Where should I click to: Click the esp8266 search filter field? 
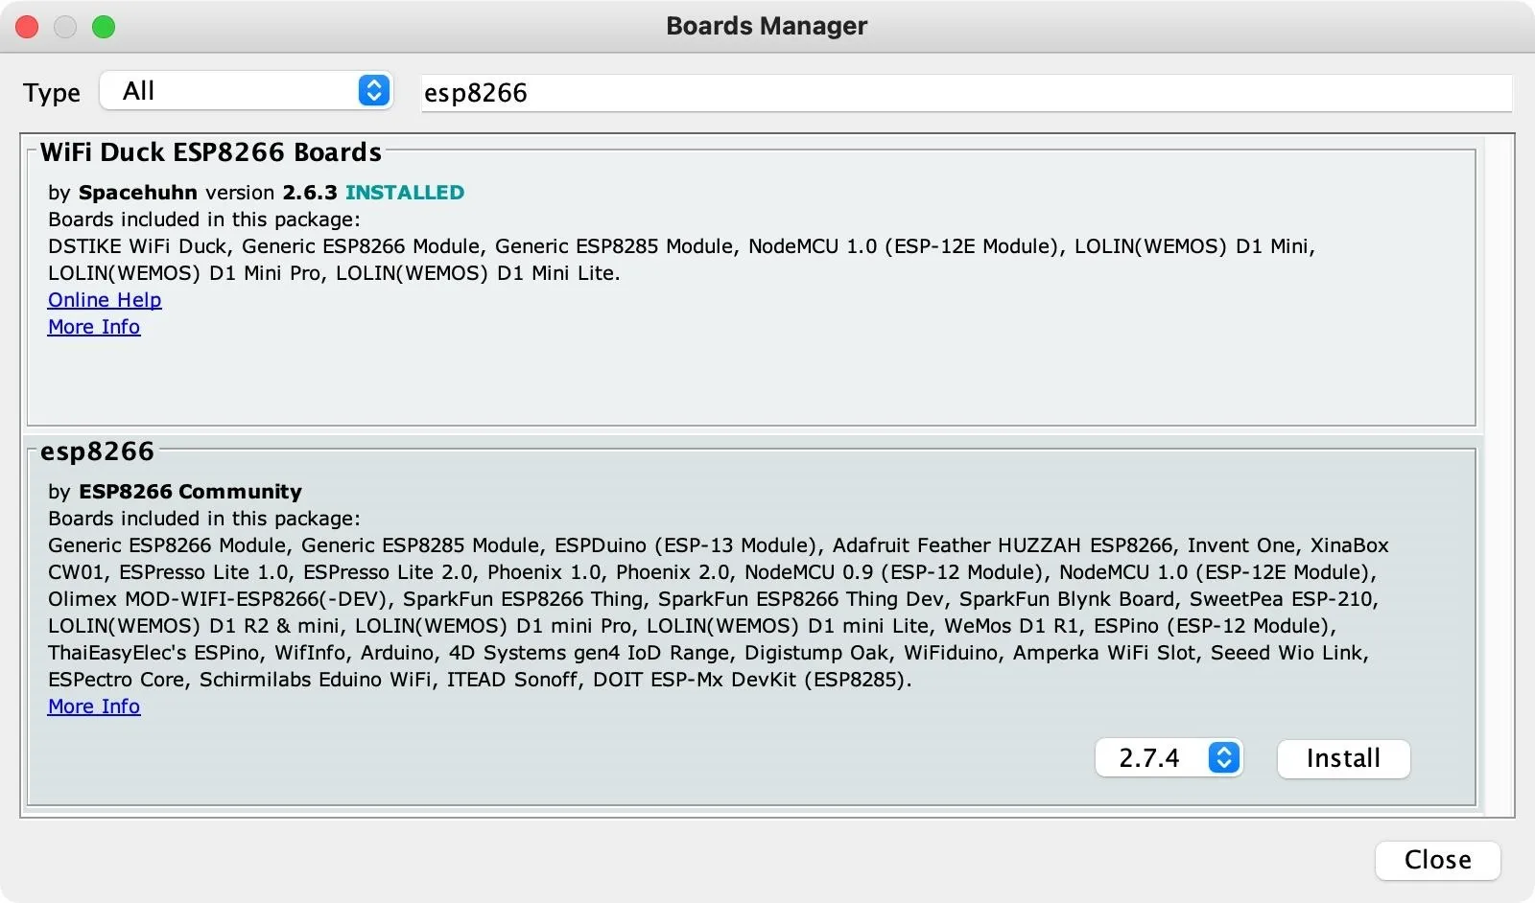coord(966,93)
